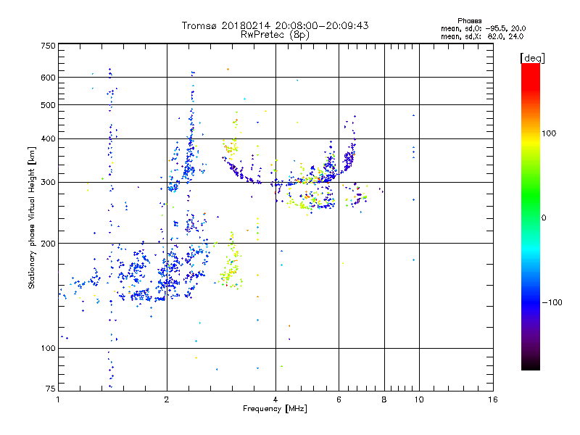
Task: Click the y-axis tick label '300'
Action: [49, 183]
